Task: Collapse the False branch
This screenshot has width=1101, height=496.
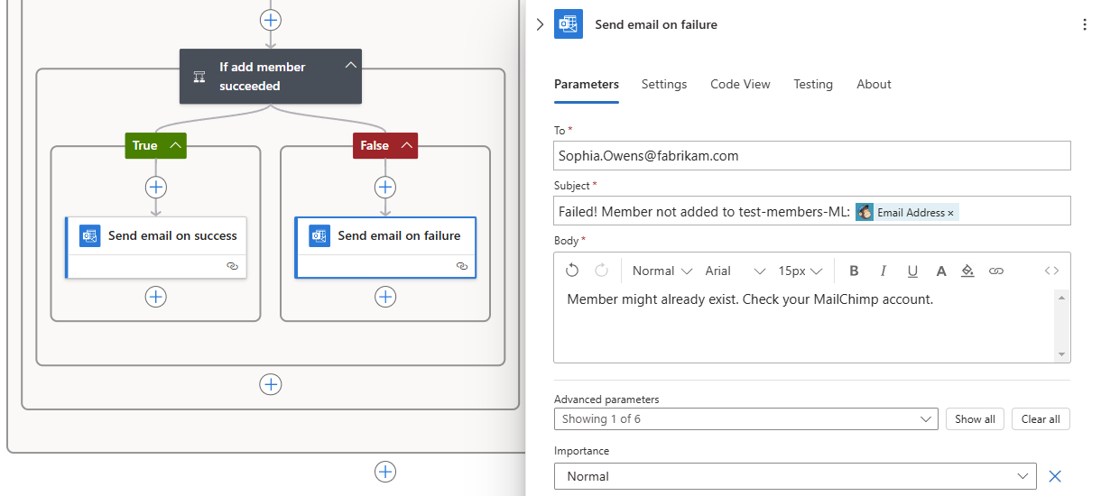Action: point(407,145)
